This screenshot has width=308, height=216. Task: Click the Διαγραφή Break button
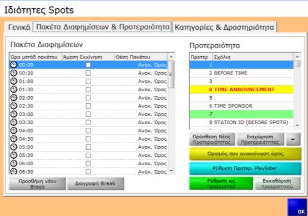[96, 184]
